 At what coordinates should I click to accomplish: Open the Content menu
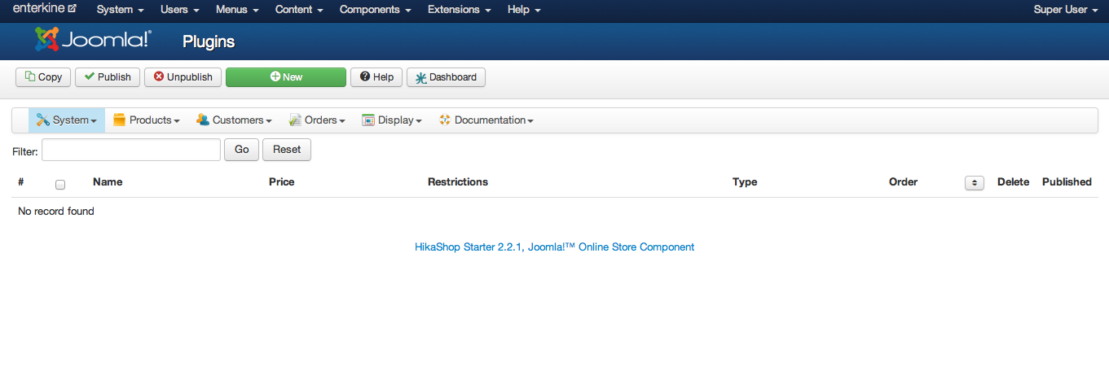point(299,10)
